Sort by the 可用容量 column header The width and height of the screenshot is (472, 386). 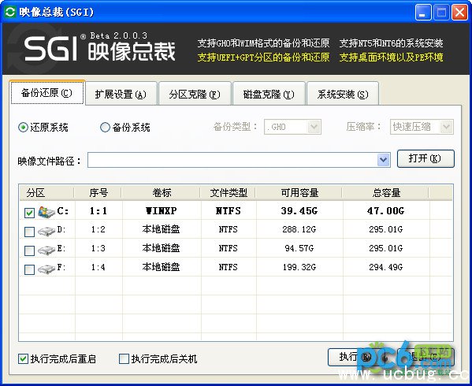coord(299,192)
